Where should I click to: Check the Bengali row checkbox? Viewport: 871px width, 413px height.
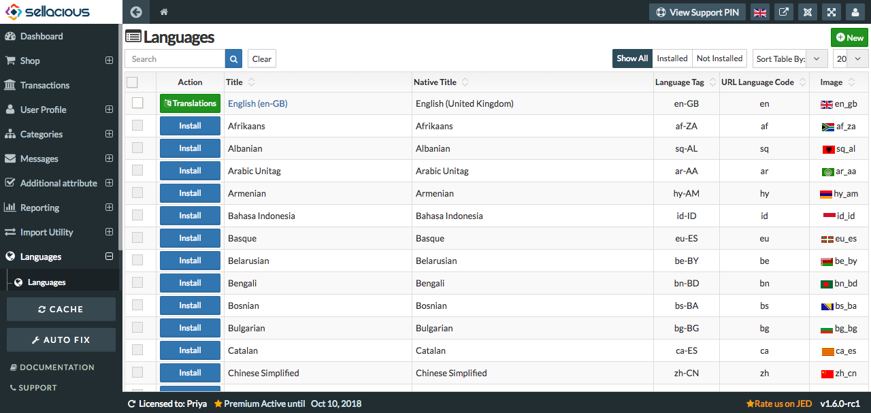click(x=137, y=282)
